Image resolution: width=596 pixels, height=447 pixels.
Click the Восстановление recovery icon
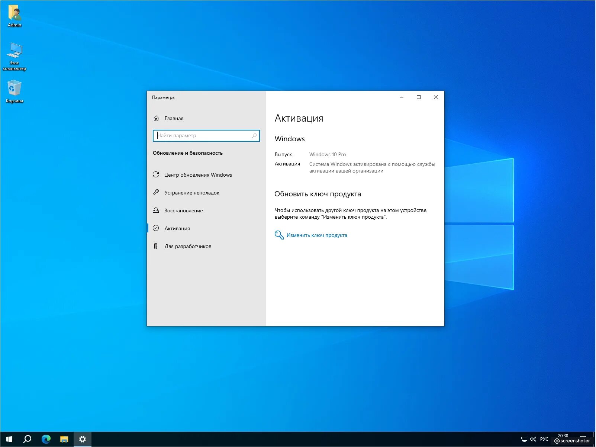click(x=156, y=210)
